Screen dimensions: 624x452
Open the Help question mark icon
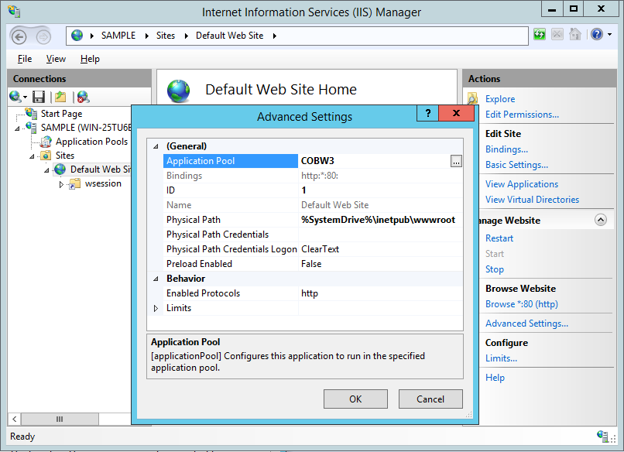597,35
